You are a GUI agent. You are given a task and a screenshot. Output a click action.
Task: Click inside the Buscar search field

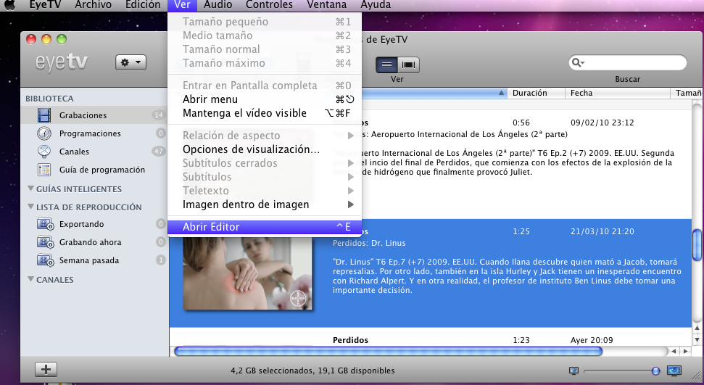coord(628,62)
